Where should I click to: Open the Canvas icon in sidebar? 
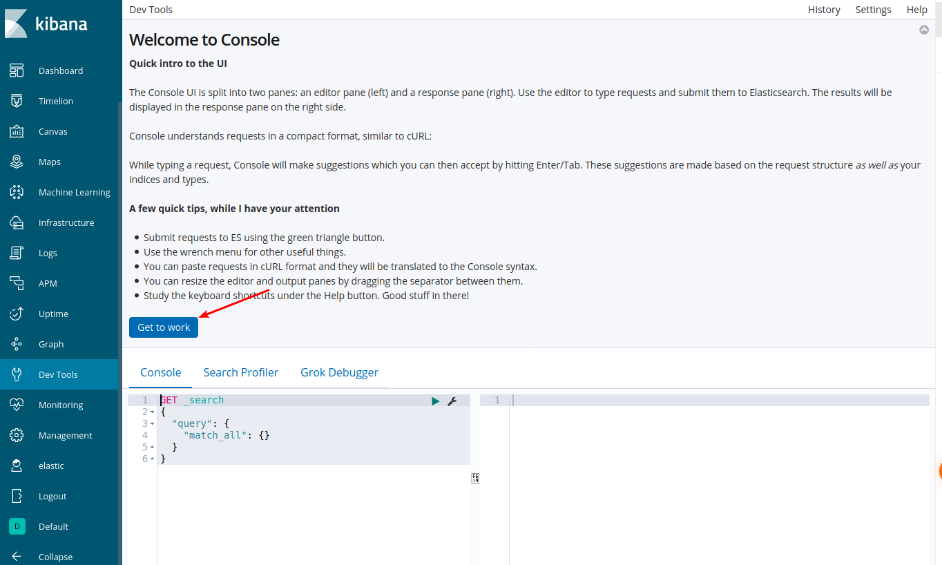[x=17, y=131]
